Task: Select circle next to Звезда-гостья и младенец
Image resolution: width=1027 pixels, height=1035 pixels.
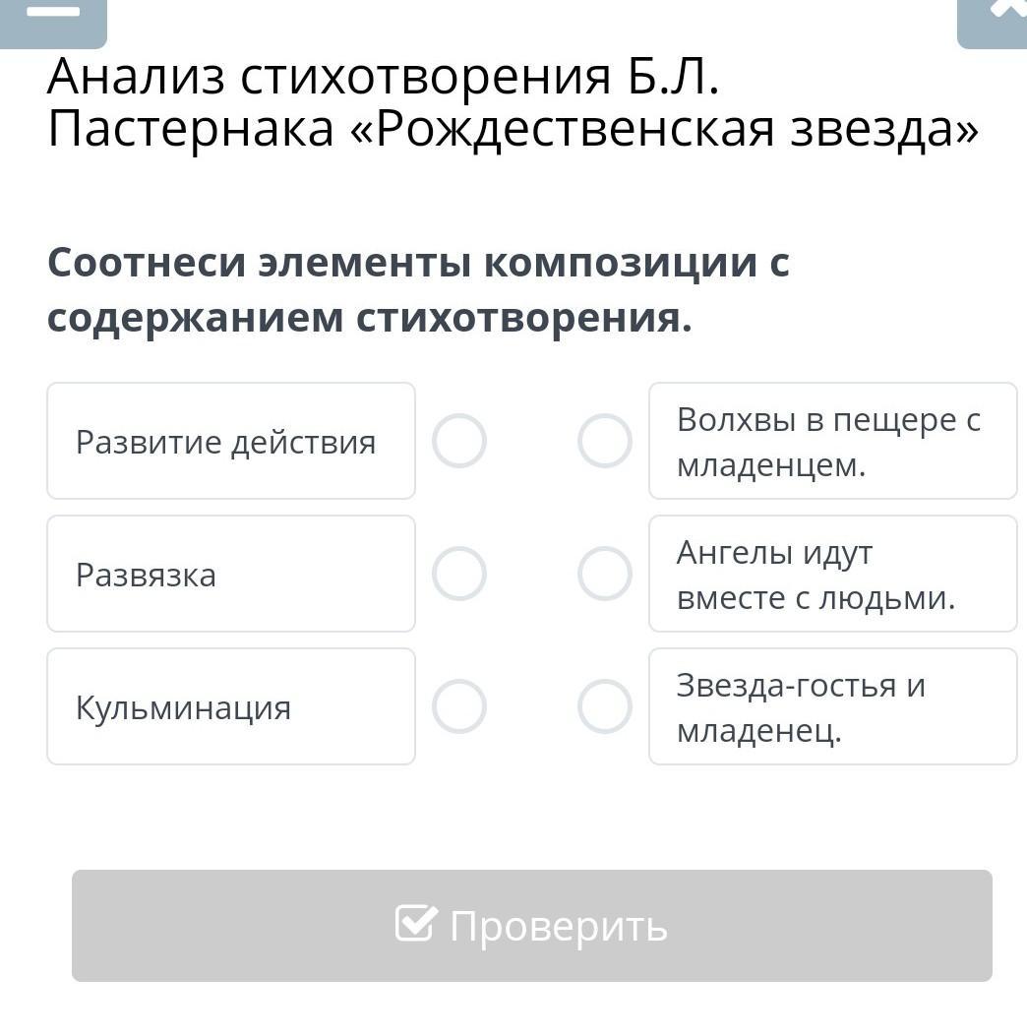Action: (x=605, y=706)
